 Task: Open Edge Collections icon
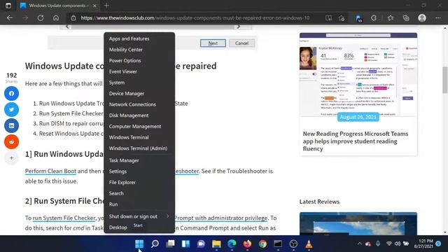[406, 18]
